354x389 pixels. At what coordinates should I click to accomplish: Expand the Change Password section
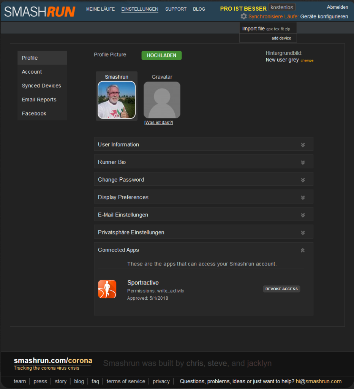(x=303, y=180)
